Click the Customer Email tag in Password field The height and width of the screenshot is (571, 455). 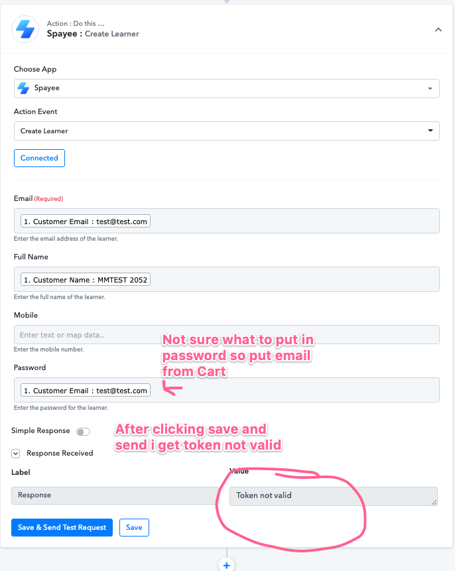[86, 390]
